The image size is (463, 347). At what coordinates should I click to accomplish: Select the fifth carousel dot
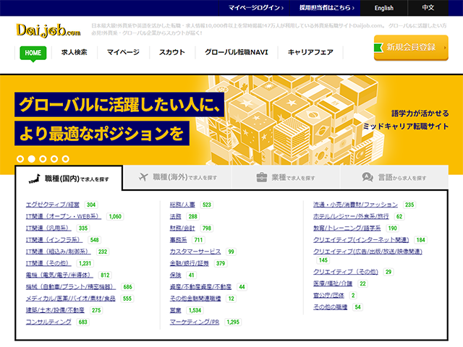pyautogui.click(x=66, y=159)
